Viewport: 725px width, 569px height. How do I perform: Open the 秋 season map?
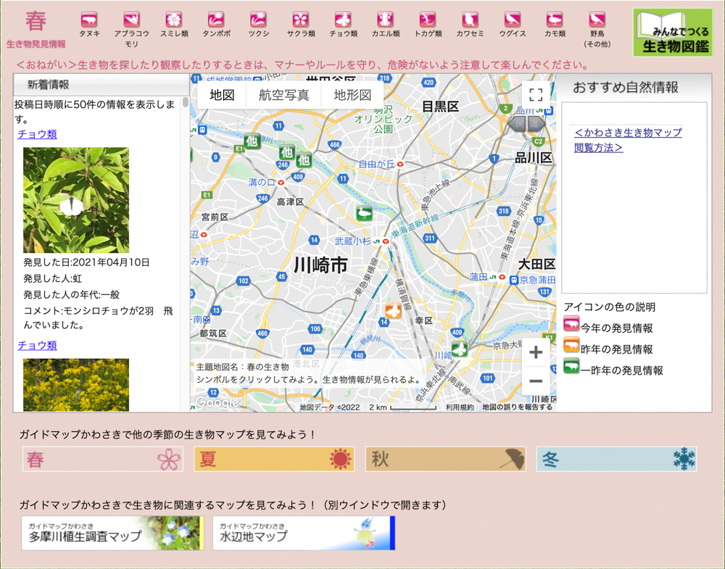446,459
